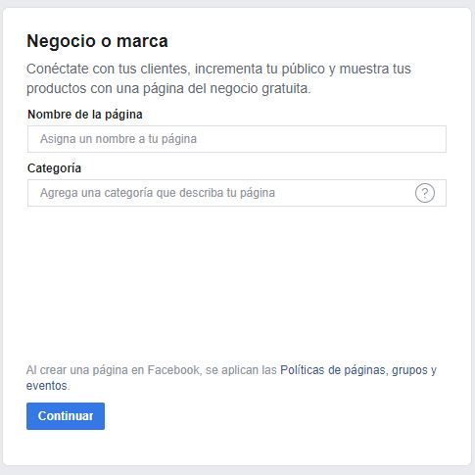475x475 pixels.
Task: Click the word 'páginas' within the policies link
Action: tap(364, 370)
